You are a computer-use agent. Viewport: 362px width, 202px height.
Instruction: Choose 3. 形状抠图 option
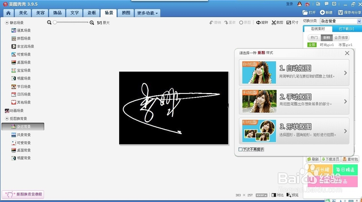(294, 131)
